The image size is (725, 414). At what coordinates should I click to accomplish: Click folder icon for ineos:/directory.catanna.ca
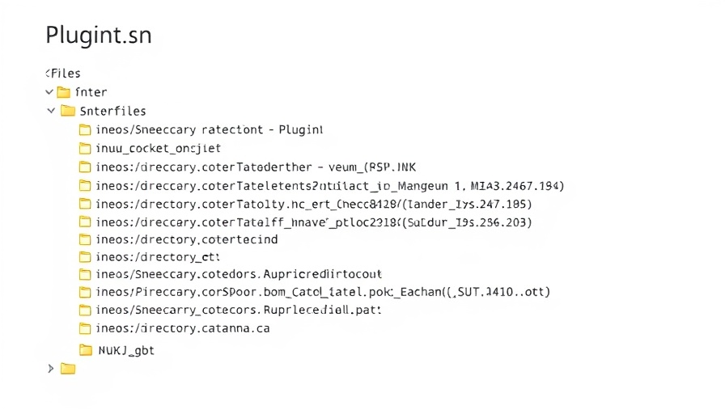coord(85,328)
